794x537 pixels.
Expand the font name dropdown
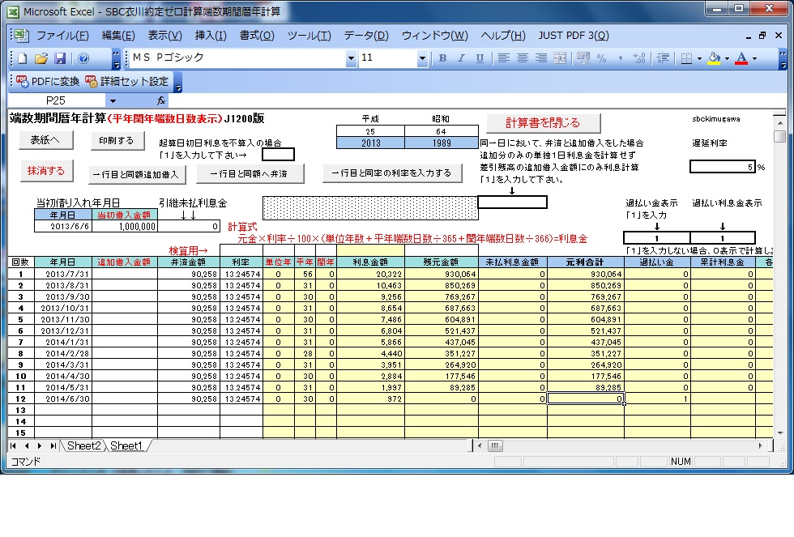(351, 58)
